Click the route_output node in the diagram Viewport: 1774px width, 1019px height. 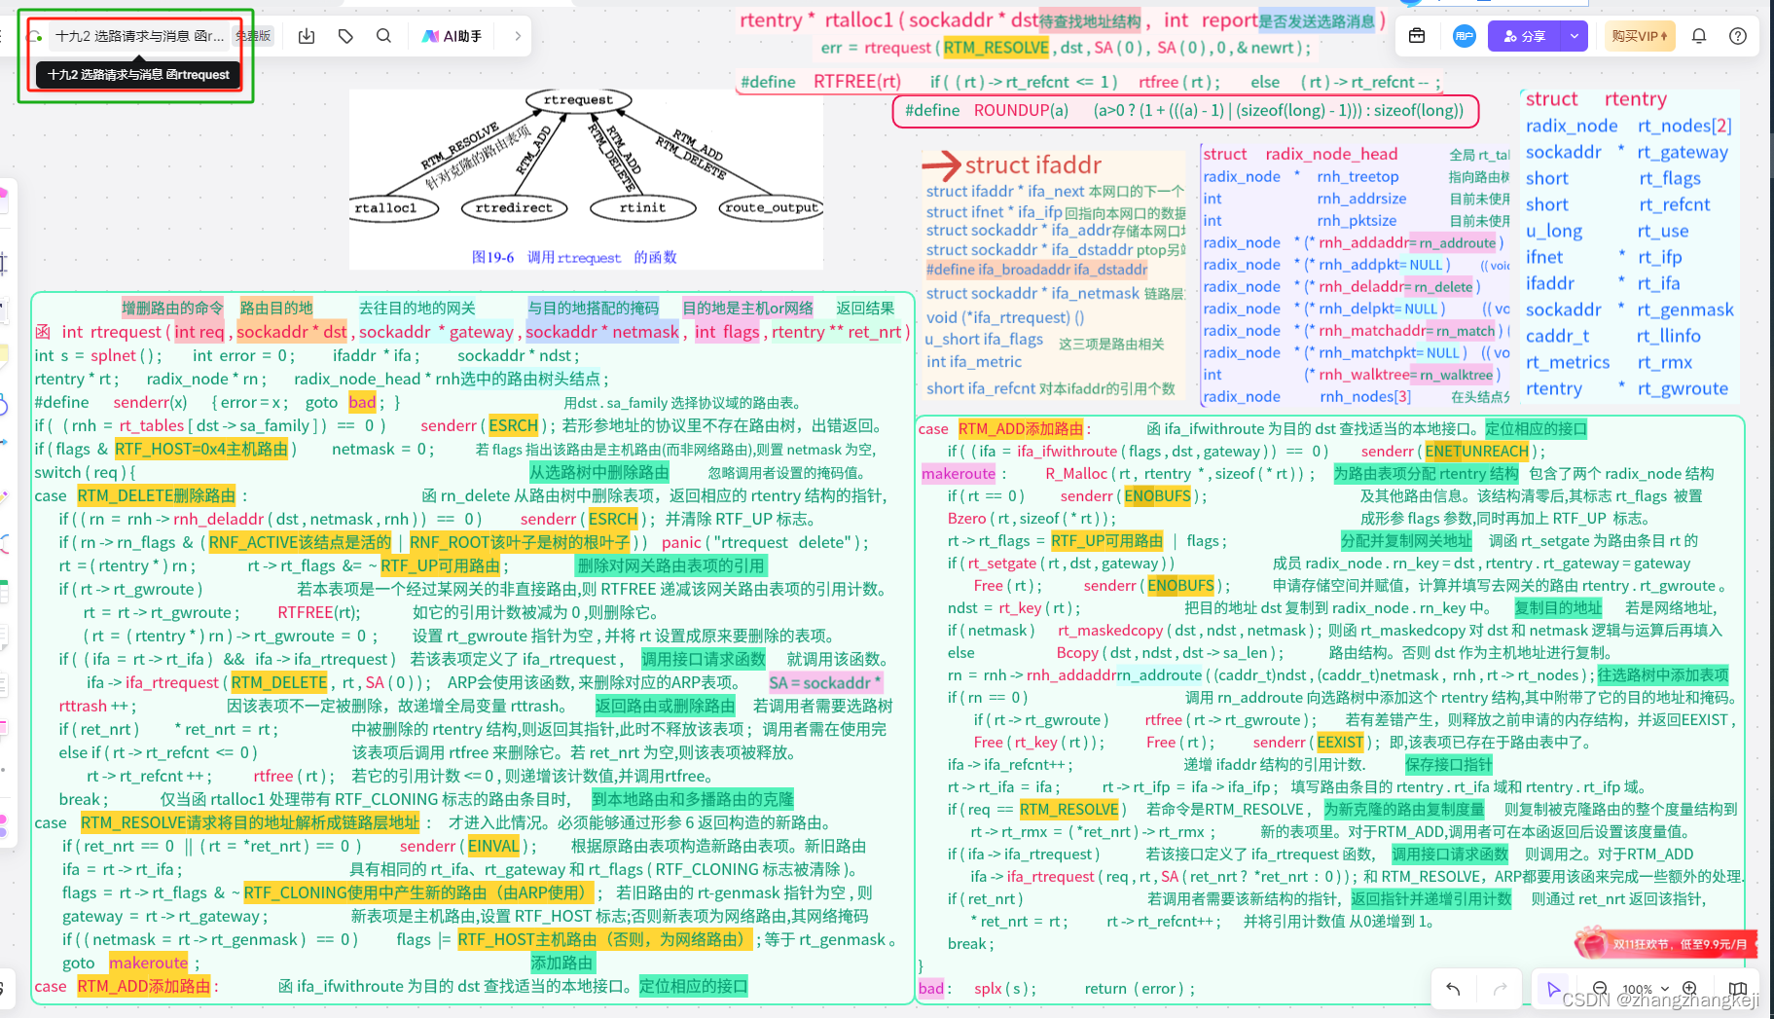coord(772,207)
